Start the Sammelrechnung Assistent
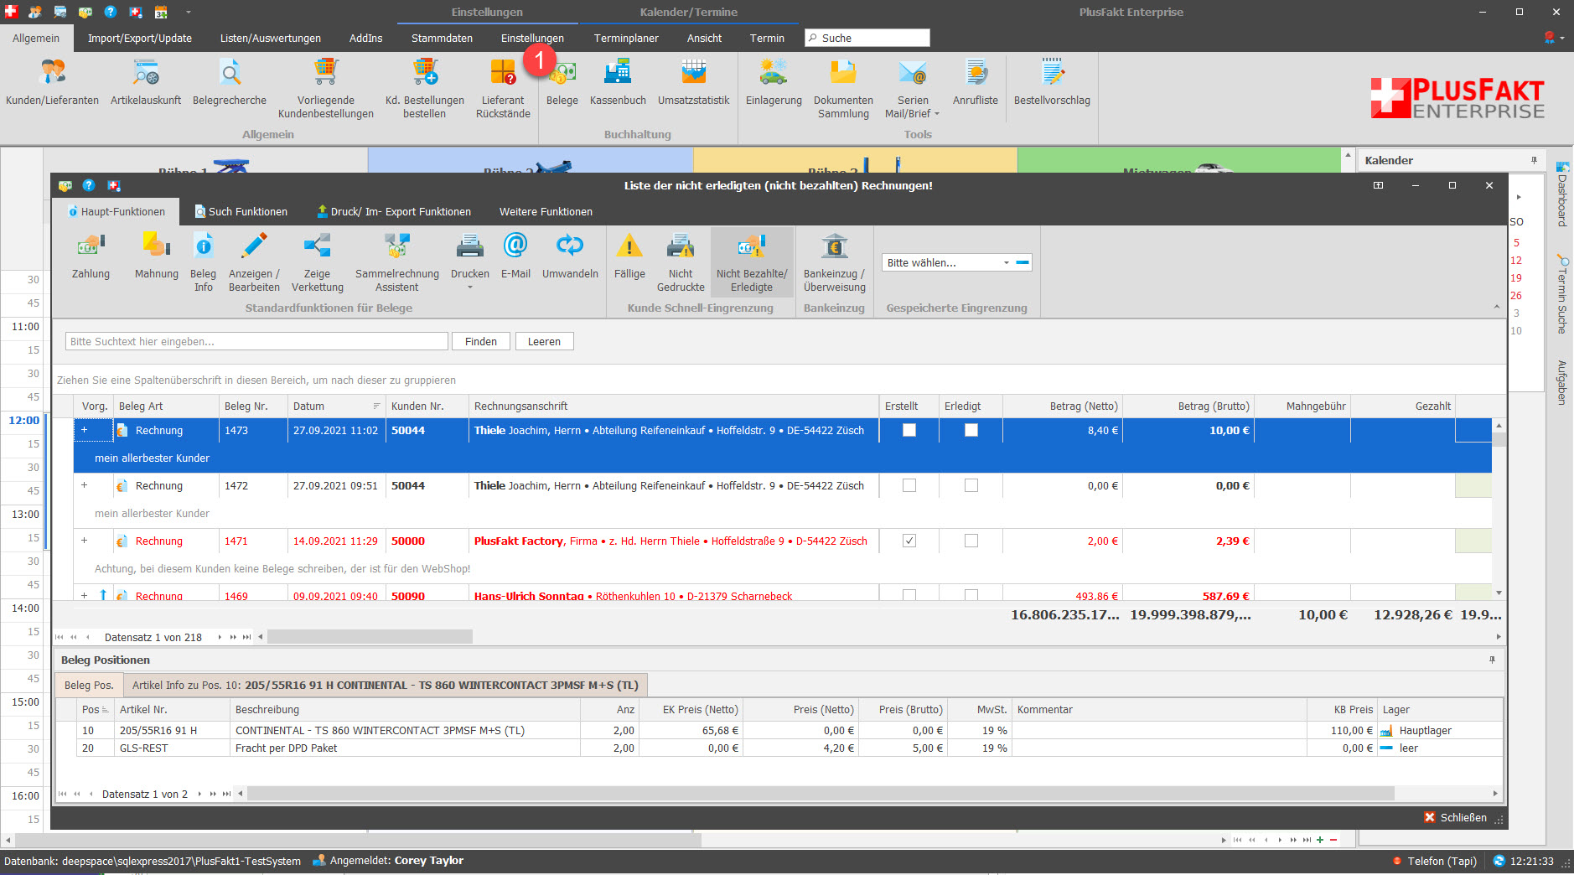Image resolution: width=1574 pixels, height=875 pixels. point(397,262)
